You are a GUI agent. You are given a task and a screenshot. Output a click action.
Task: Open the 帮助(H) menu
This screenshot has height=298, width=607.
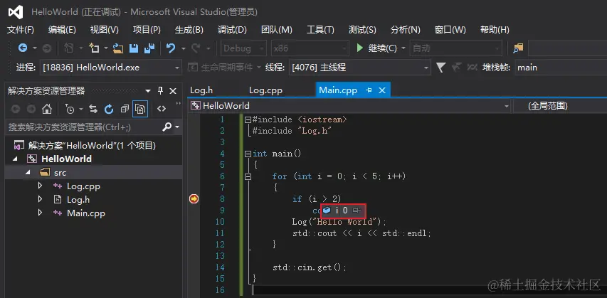[495, 30]
